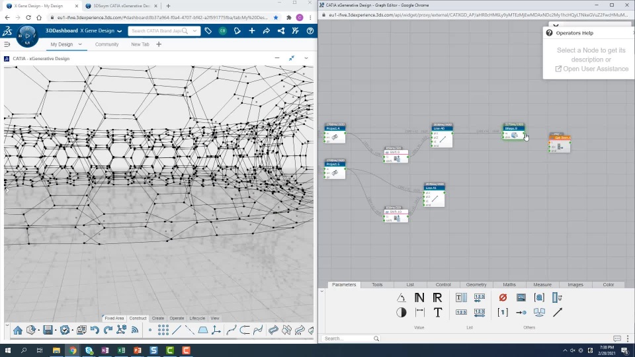This screenshot has height=357, width=635.
Task: Select the Project.4 node in graph
Action: pos(335,133)
